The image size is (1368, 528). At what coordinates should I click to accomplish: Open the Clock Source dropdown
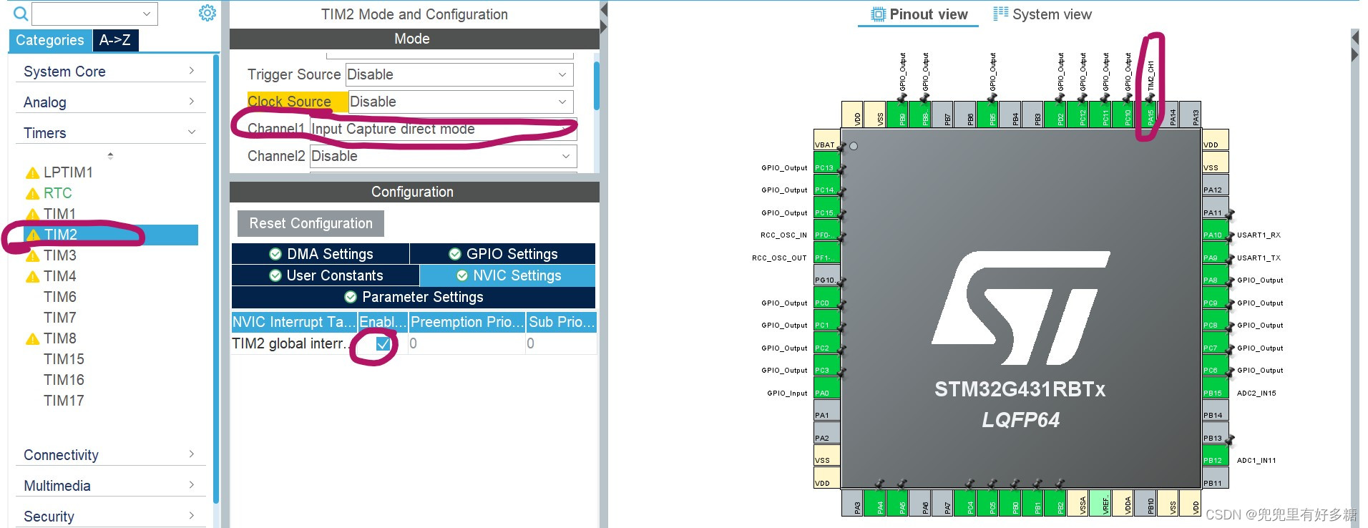[x=461, y=102]
